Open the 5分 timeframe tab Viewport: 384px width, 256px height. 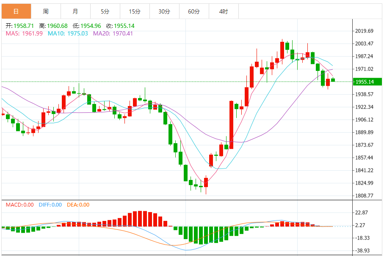[x=105, y=11]
